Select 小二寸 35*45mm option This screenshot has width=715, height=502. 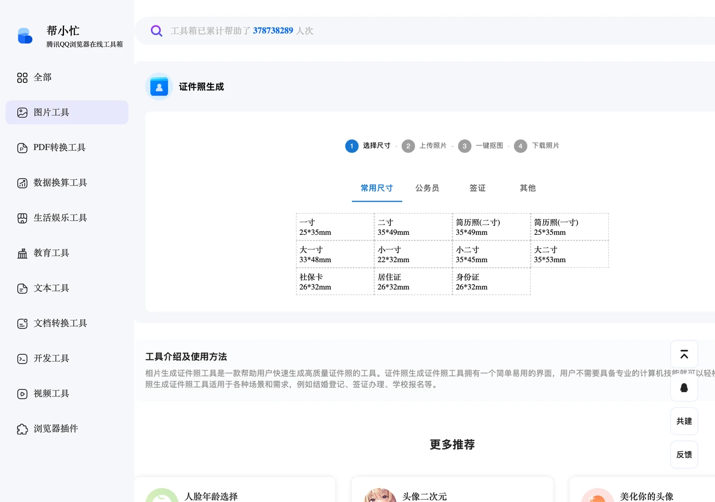point(491,254)
